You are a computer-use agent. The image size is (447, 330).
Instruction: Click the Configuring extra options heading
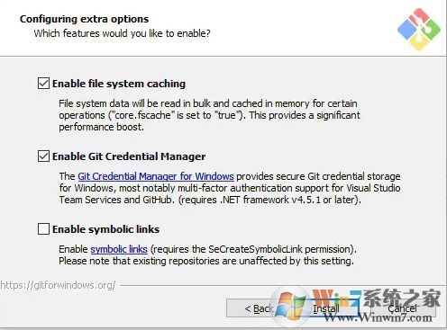tap(84, 19)
